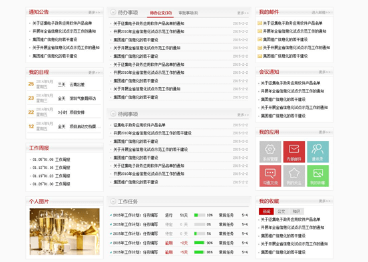Open the 内部邮件 envelope tile
The image size is (368, 262).
[x=294, y=152]
